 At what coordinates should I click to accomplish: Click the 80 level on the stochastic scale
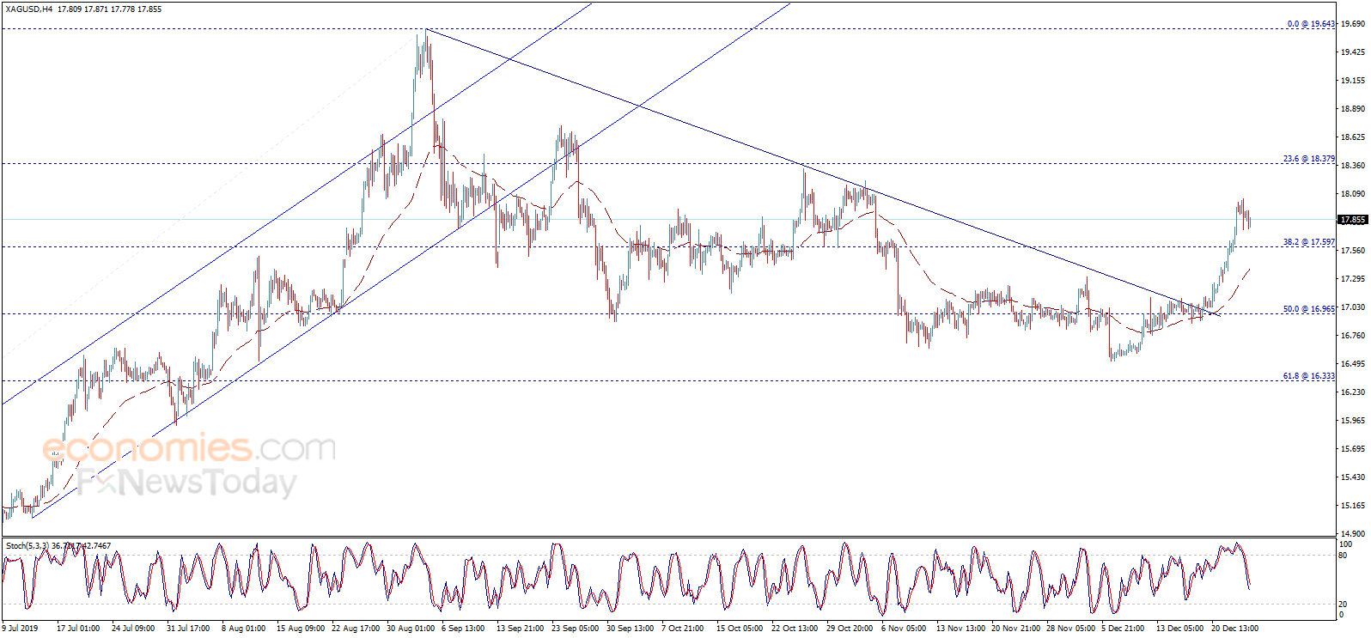click(x=1344, y=556)
